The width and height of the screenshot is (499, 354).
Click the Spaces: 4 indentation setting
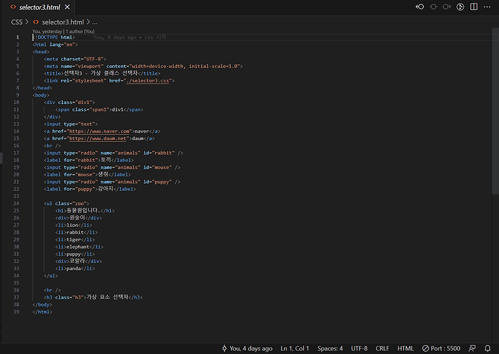(330, 348)
